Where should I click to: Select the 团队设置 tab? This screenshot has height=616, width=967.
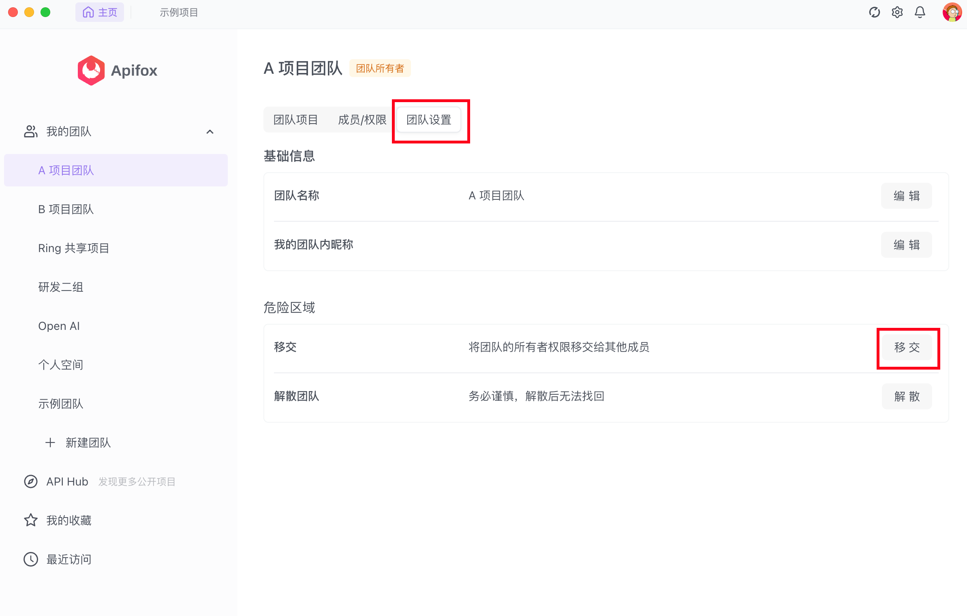pyautogui.click(x=429, y=120)
